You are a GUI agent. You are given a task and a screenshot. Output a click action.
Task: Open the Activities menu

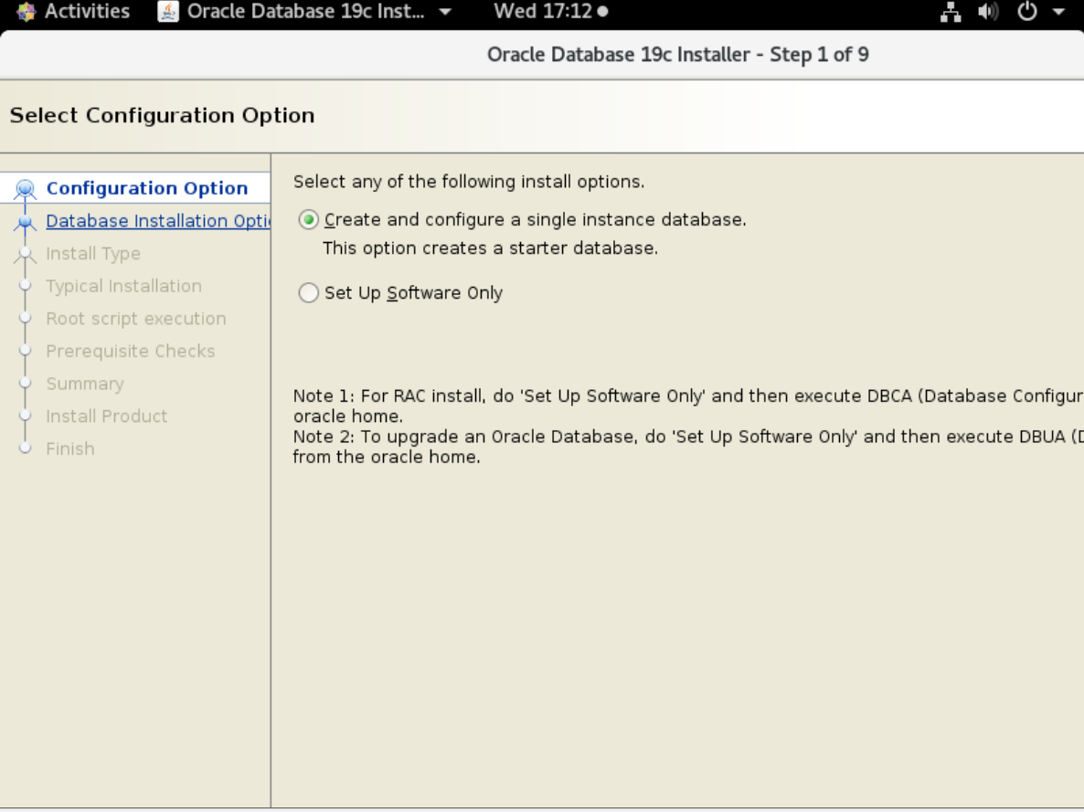click(x=71, y=13)
